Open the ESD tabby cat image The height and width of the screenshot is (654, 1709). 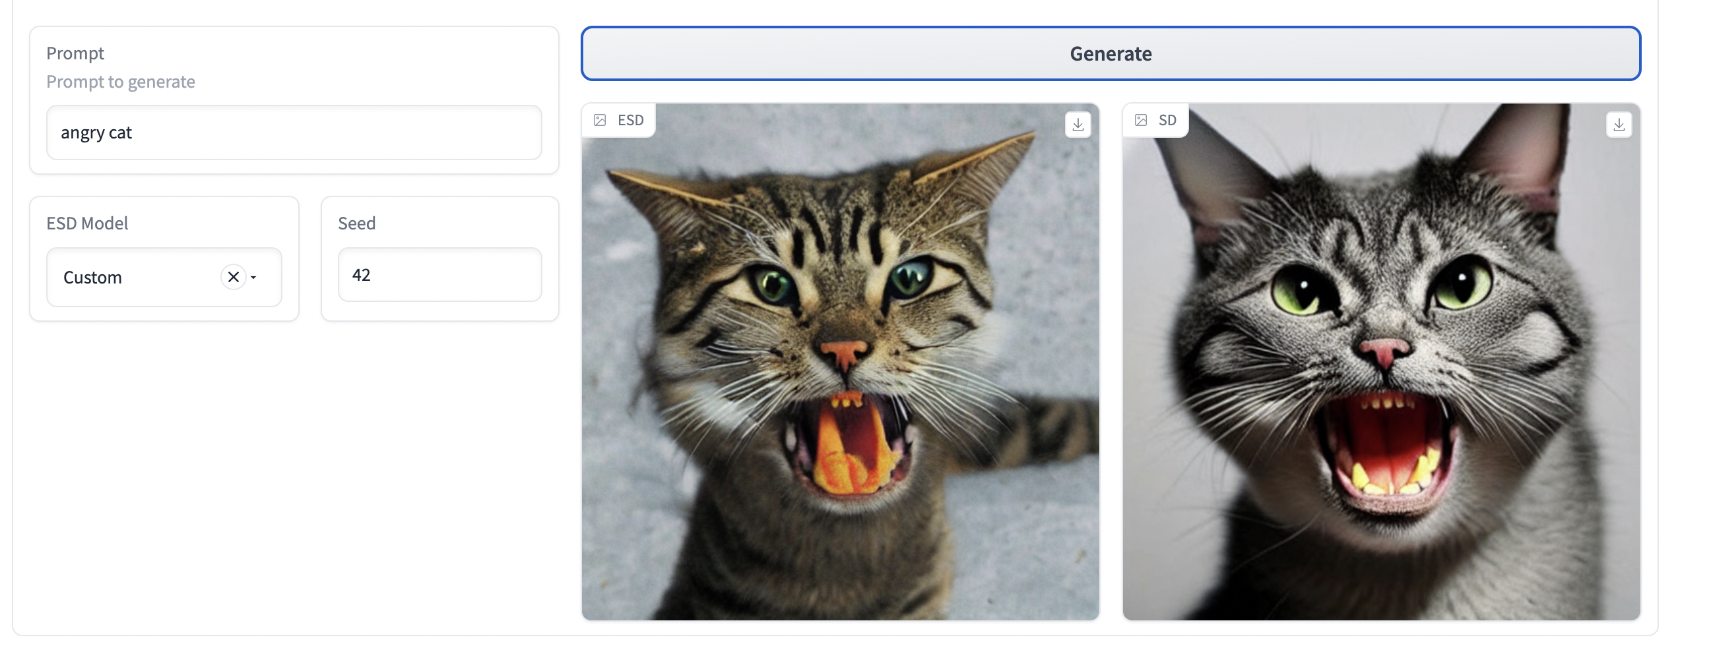(x=840, y=362)
